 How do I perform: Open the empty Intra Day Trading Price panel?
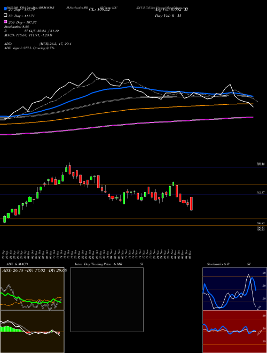[x=107, y=300]
